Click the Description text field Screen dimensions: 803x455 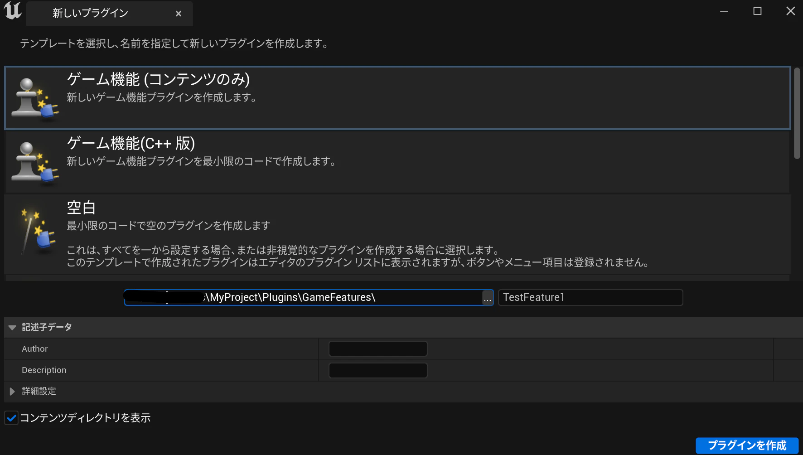[378, 370]
